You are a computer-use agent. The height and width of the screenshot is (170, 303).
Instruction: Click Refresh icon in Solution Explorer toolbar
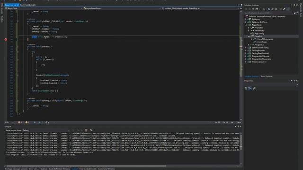[269, 9]
